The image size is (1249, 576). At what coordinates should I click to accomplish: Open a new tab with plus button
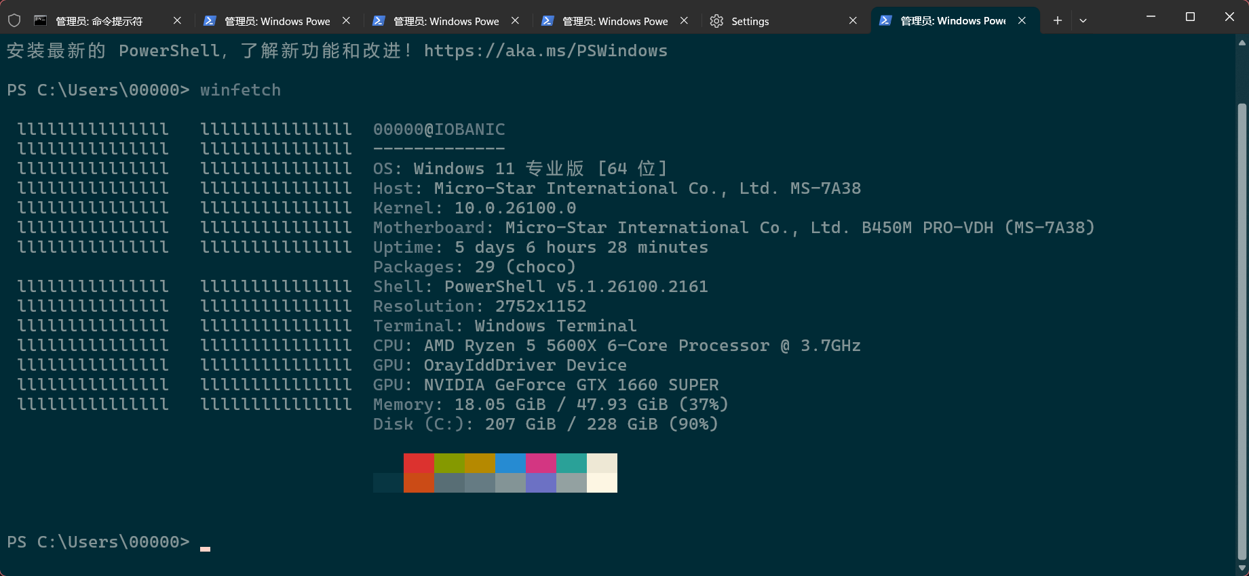point(1057,20)
